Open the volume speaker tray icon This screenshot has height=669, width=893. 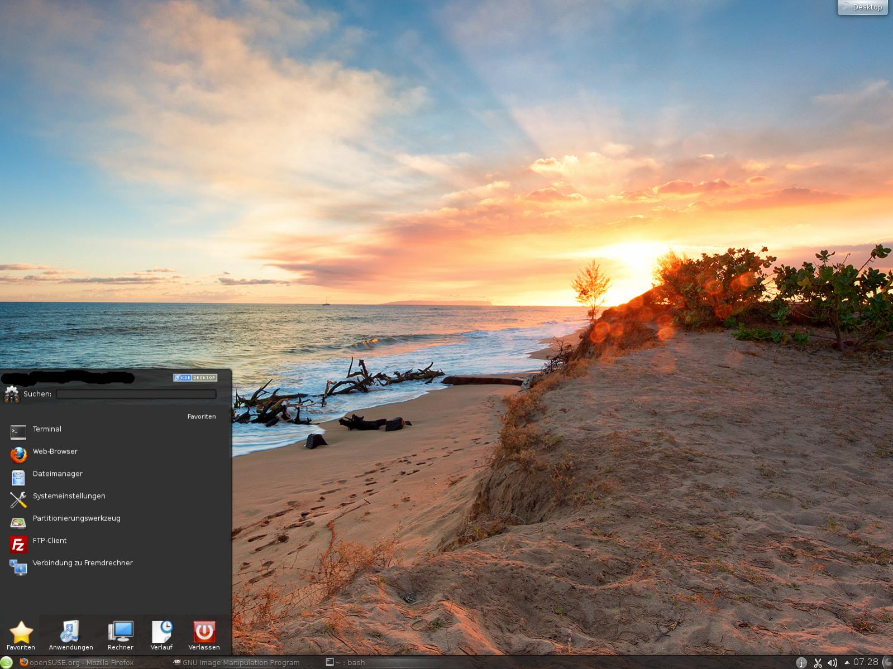click(x=832, y=663)
